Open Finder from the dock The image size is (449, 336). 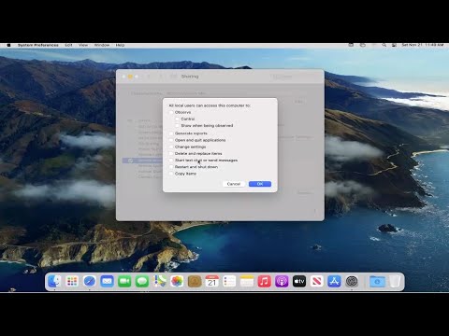tap(54, 282)
